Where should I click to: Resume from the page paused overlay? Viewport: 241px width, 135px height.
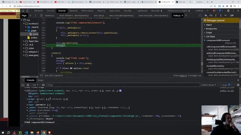click(x=15, y=11)
